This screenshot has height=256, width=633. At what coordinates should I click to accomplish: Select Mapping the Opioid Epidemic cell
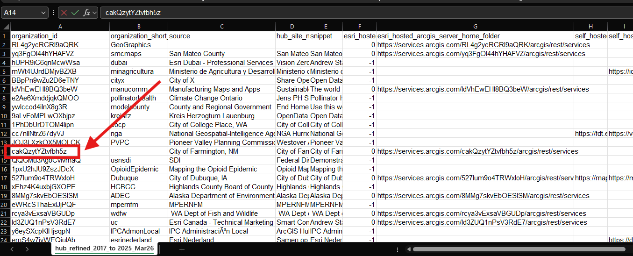pyautogui.click(x=221, y=169)
